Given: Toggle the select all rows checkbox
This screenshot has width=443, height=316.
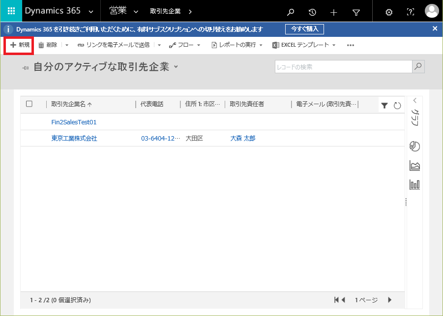Looking at the screenshot, I should (29, 104).
